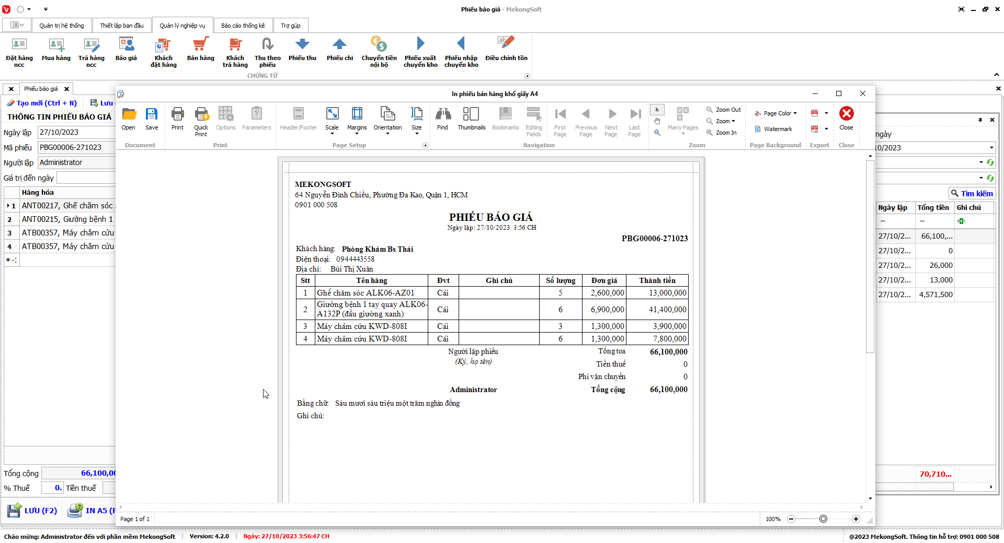Viewport: 1004px width, 543px height.
Task: Click the LƯU (F2) save button
Action: coord(32,510)
